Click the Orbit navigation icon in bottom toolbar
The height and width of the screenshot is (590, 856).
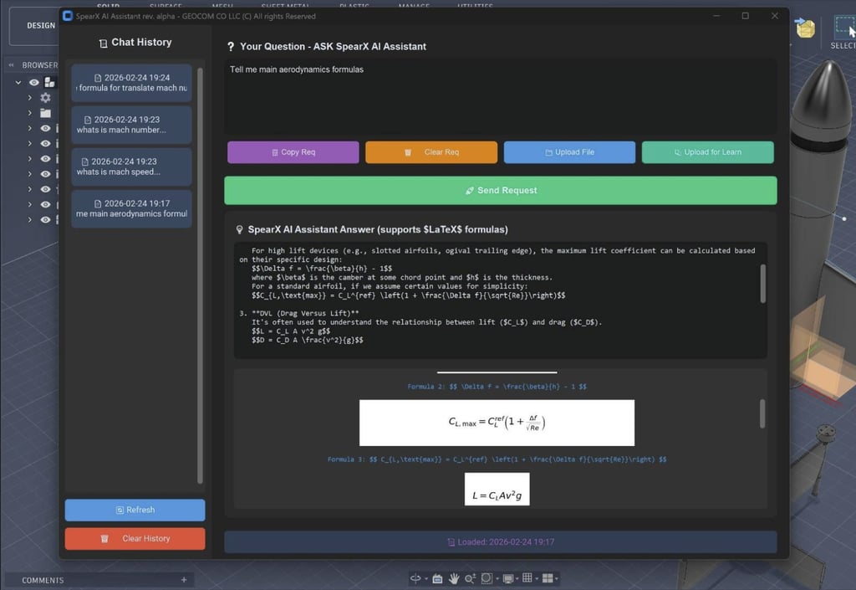[415, 578]
